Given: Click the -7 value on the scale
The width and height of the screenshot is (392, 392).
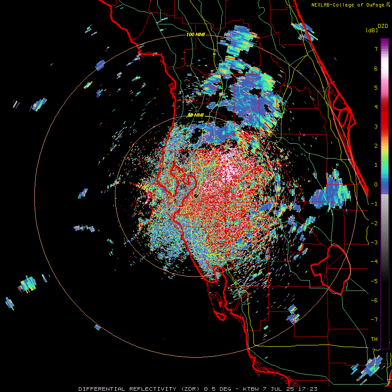Looking at the screenshot, I should (374, 320).
